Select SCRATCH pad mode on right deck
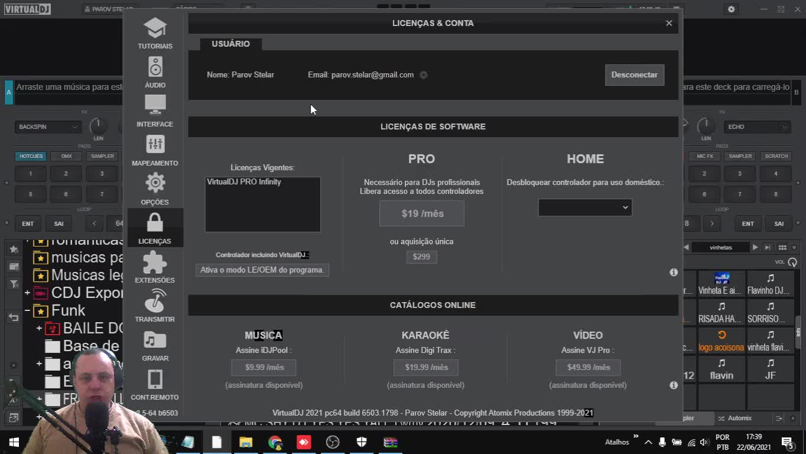 point(776,156)
